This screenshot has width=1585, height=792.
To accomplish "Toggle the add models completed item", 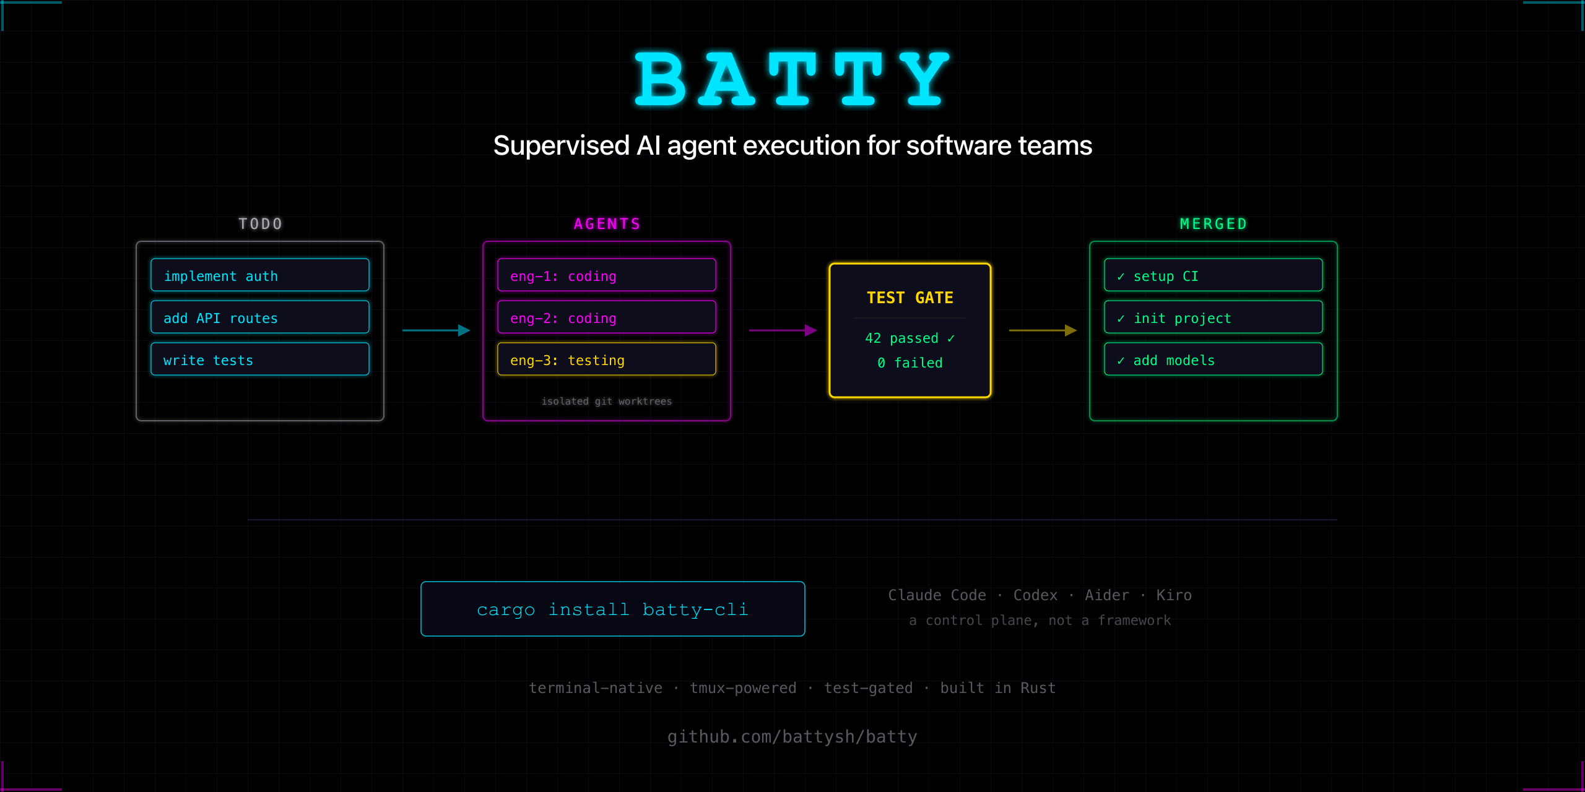I will click(1212, 359).
